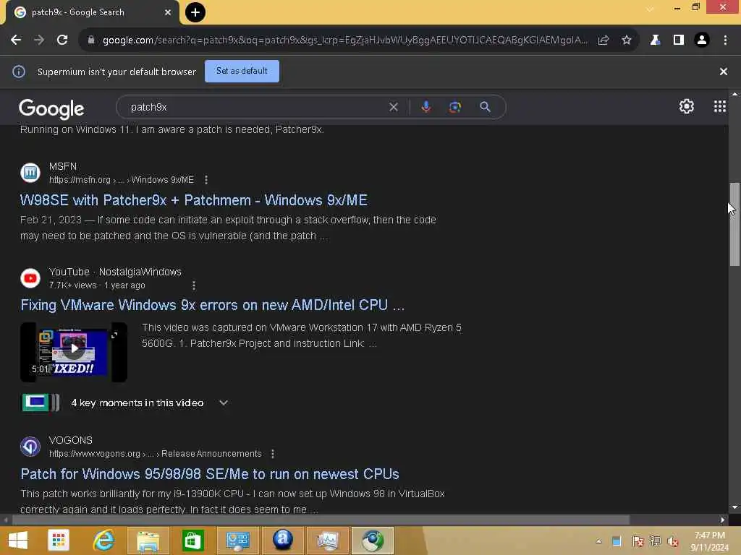Open the YouTube favicon for the NostalgiaWindows result
The width and height of the screenshot is (741, 555).
30,278
